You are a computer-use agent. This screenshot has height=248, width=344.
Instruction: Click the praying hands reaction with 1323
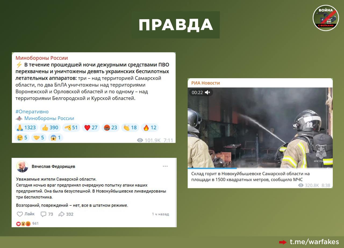(26, 128)
